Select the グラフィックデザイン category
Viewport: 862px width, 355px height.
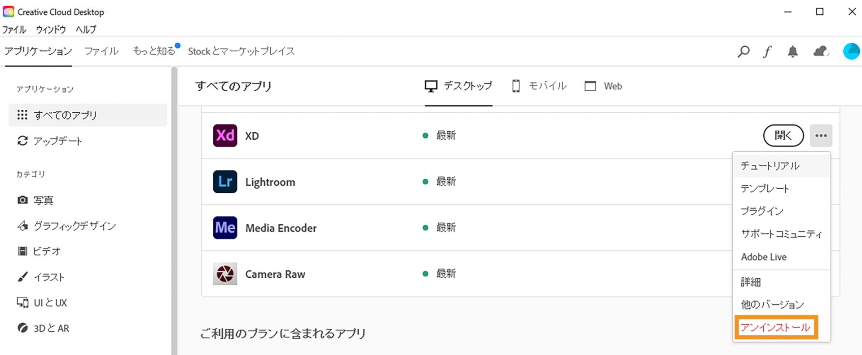(x=75, y=226)
